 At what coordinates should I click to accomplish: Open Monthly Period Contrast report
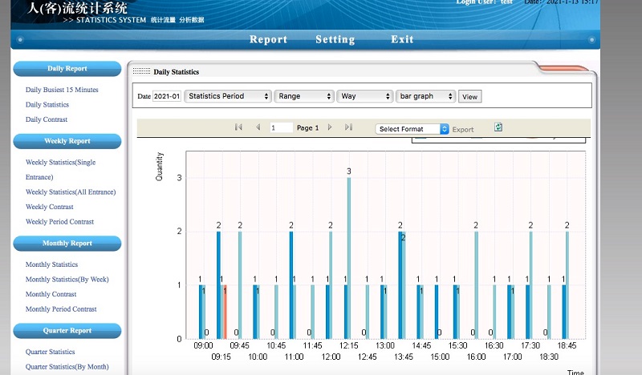(61, 309)
